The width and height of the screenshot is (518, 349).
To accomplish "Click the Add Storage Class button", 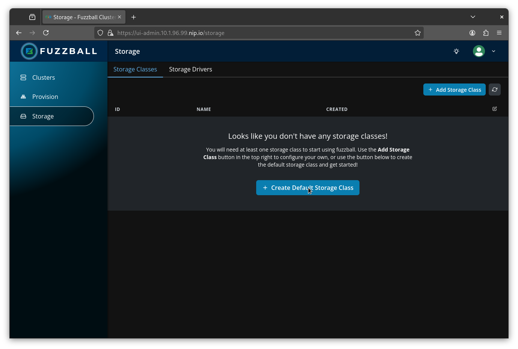I will [x=455, y=90].
